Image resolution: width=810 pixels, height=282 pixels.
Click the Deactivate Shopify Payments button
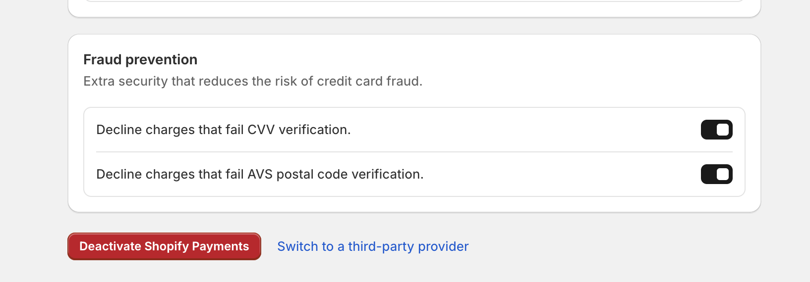point(164,246)
